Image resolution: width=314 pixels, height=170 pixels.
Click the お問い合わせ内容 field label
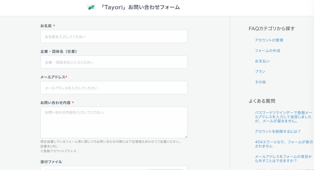[x=55, y=103]
